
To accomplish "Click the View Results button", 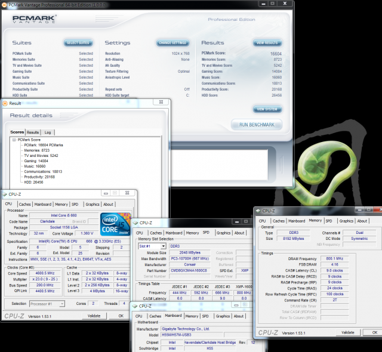I will click(x=267, y=43).
